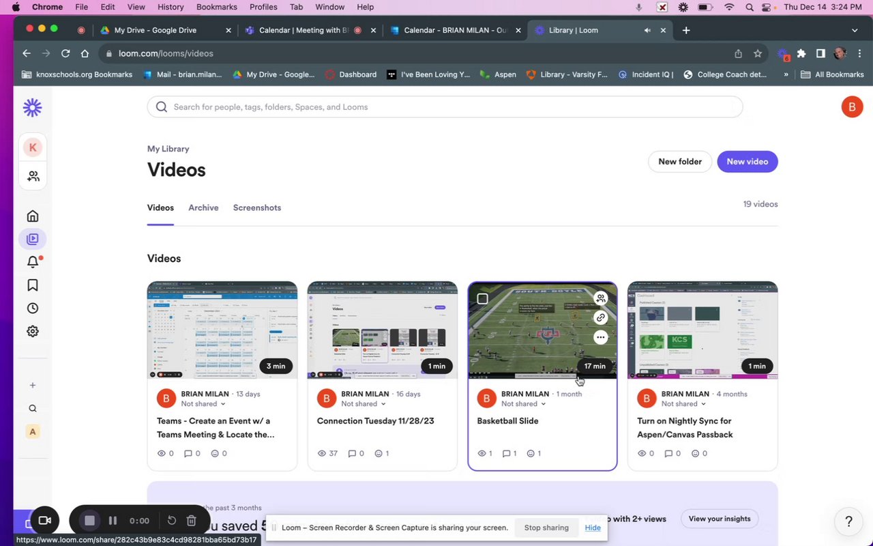Open Loom home from sidebar house icon
The image size is (873, 546).
(x=32, y=216)
